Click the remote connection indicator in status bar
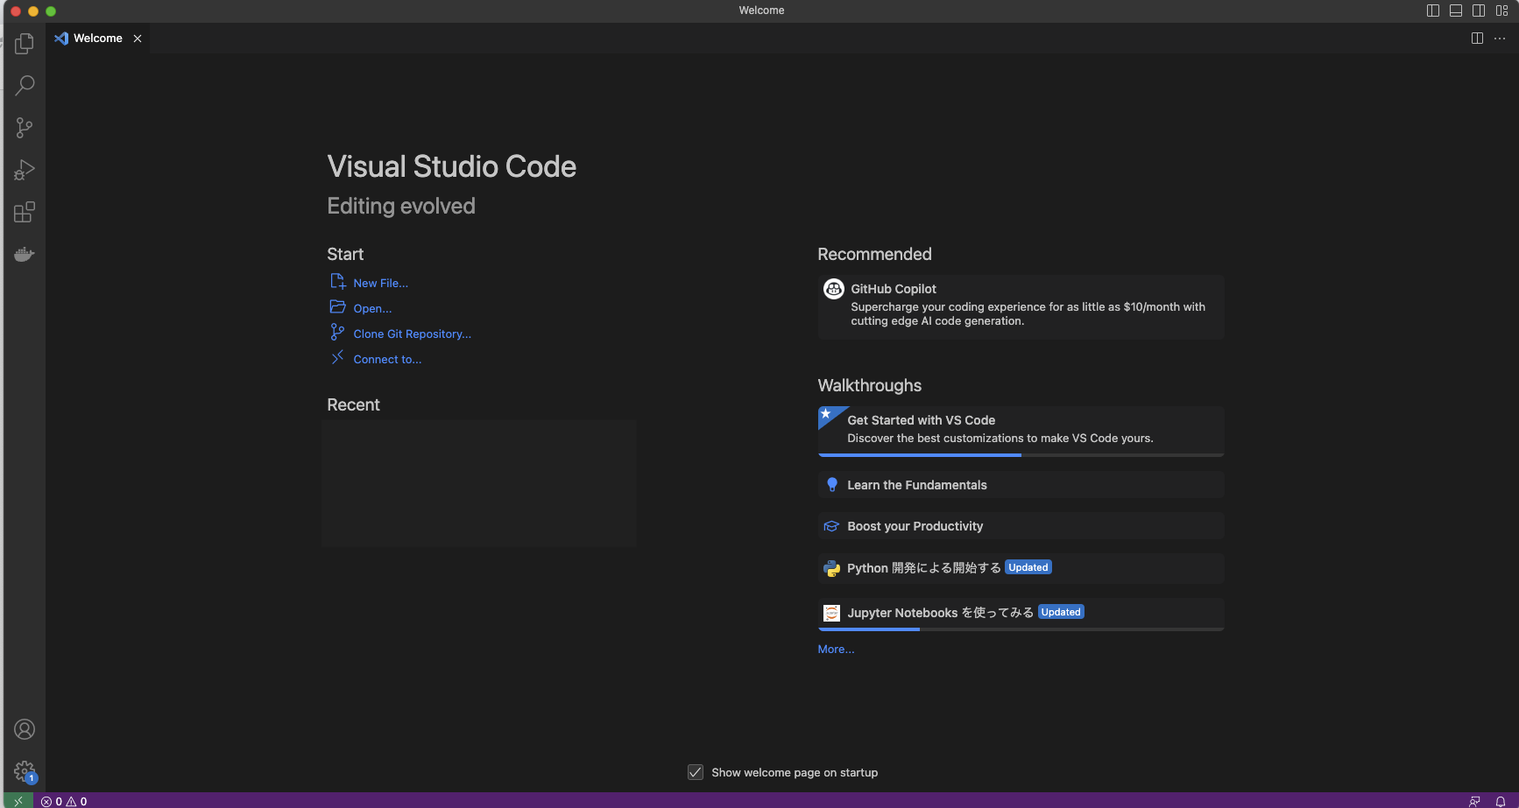Screen dimensions: 1519x808 [18, 800]
